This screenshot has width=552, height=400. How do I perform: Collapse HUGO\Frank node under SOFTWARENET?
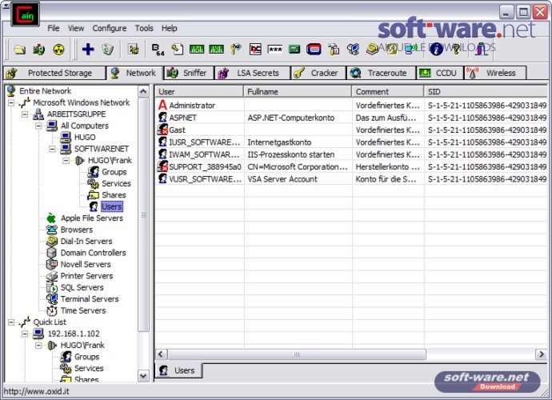(x=66, y=161)
